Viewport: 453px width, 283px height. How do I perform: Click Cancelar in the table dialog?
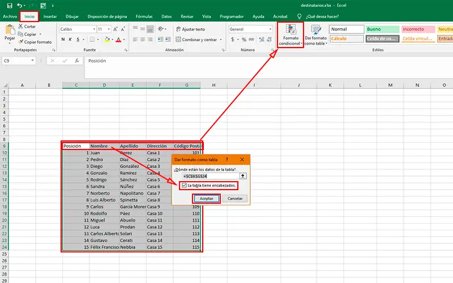pos(236,199)
